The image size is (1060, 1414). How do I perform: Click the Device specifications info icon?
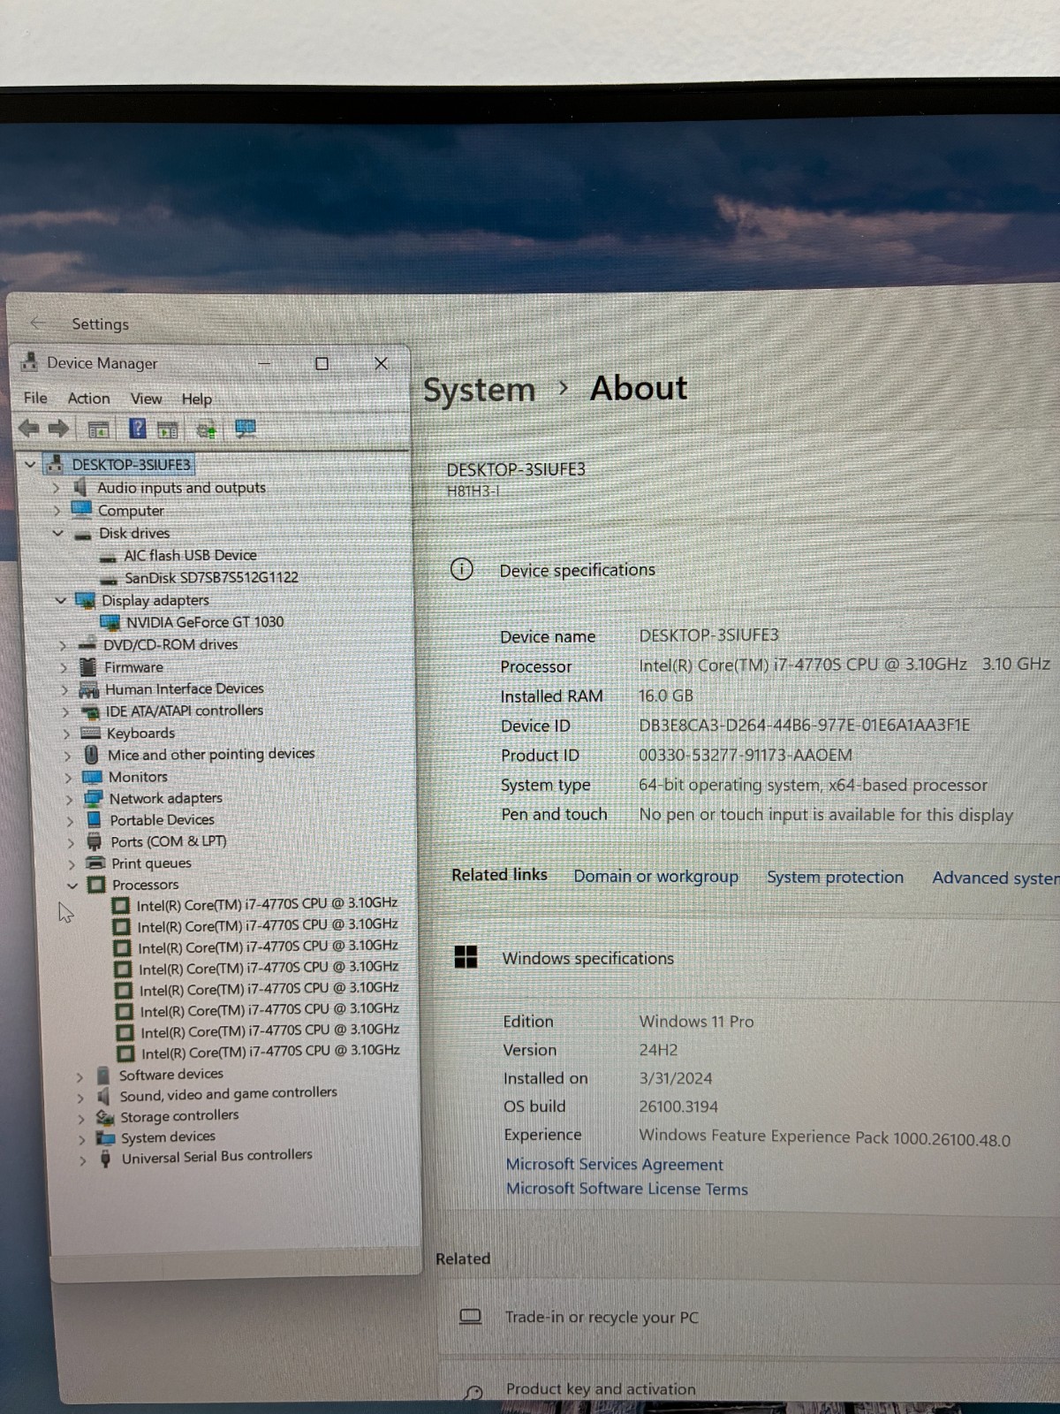(462, 569)
